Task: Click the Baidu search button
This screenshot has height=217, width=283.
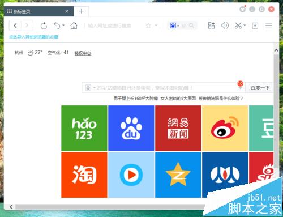Action: [260, 88]
